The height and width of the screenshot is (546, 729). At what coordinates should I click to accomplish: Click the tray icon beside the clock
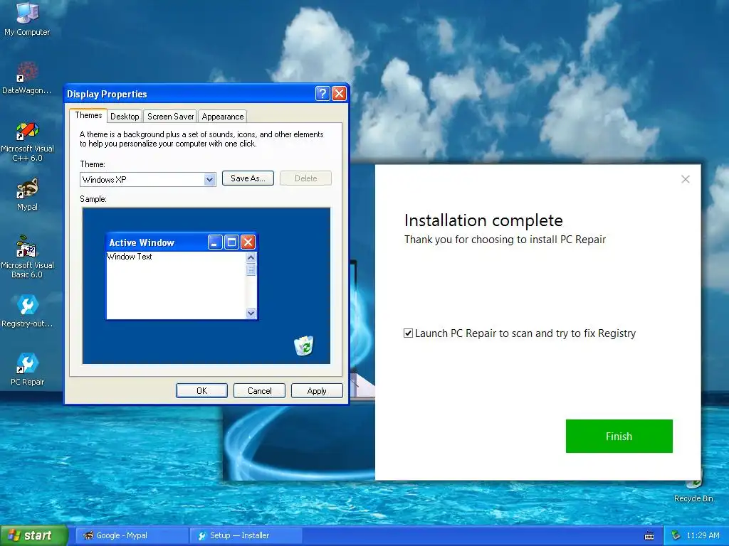point(676,536)
